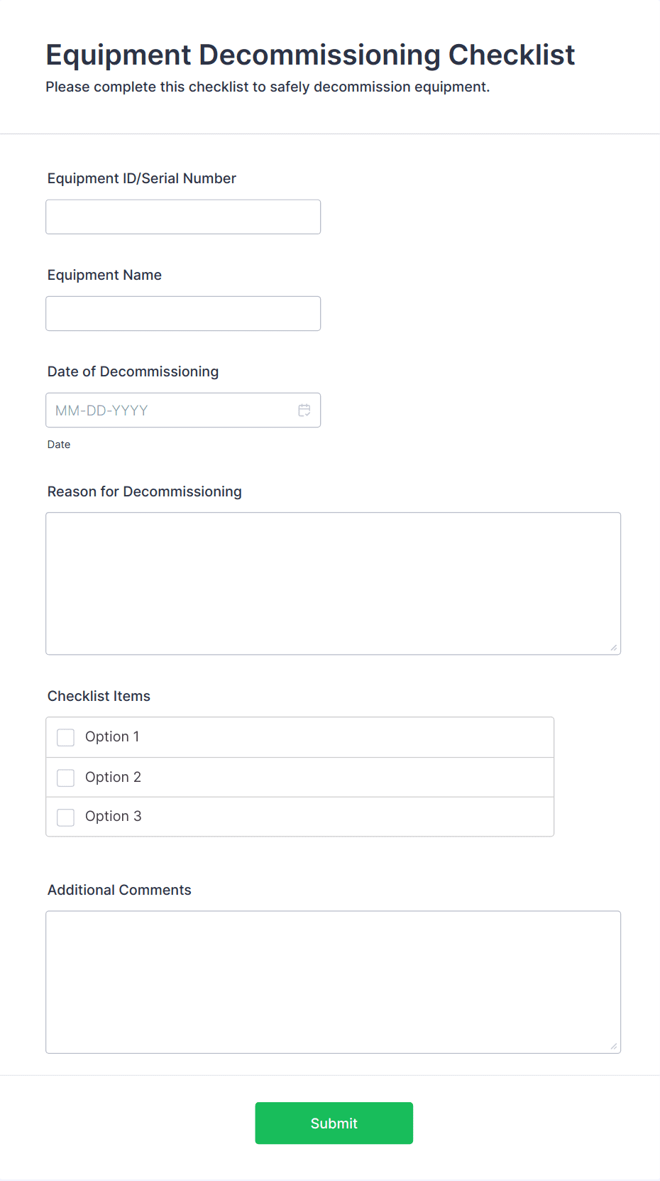The image size is (660, 1181).
Task: Focus the Equipment ID/Serial Number input
Action: click(183, 217)
